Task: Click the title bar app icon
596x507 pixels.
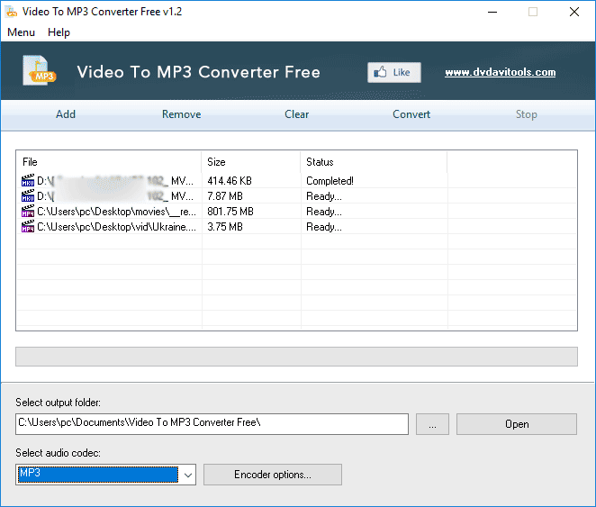Action: [x=12, y=12]
